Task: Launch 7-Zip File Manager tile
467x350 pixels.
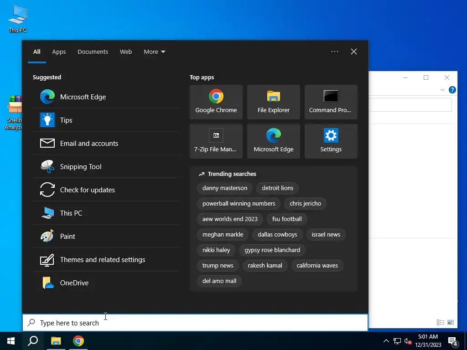Action: click(216, 141)
